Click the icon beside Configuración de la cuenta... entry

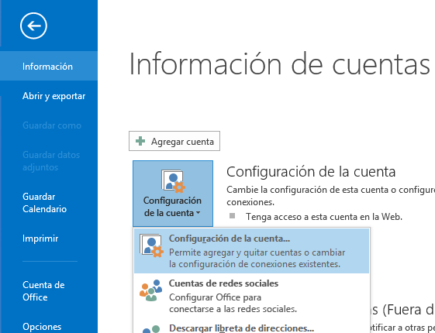pyautogui.click(x=151, y=245)
